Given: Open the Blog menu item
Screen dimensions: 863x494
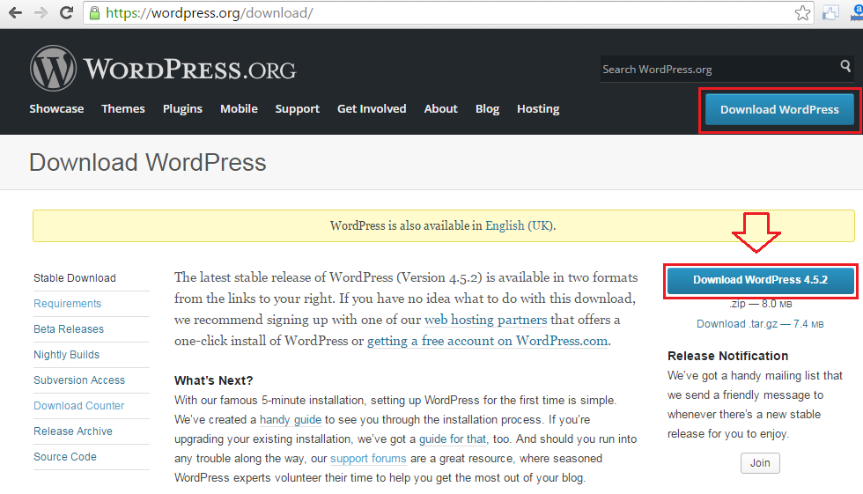Looking at the screenshot, I should pos(487,109).
